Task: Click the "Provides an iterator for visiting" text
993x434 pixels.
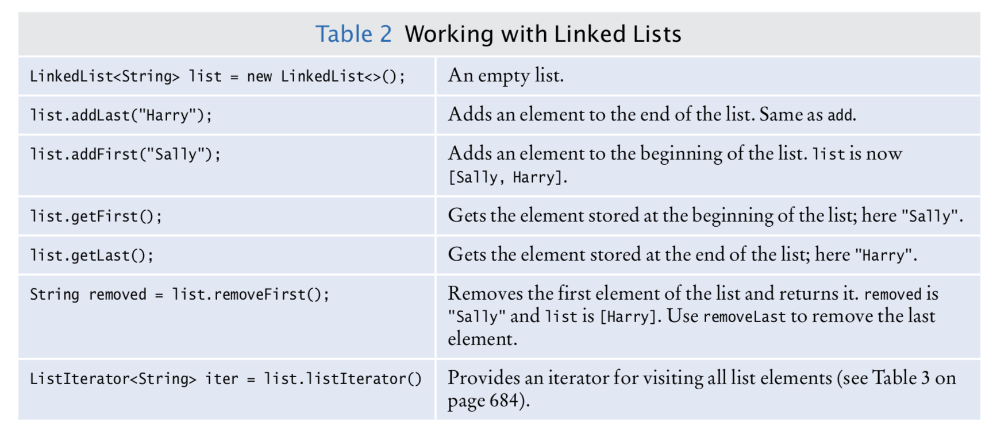Action: (x=639, y=378)
